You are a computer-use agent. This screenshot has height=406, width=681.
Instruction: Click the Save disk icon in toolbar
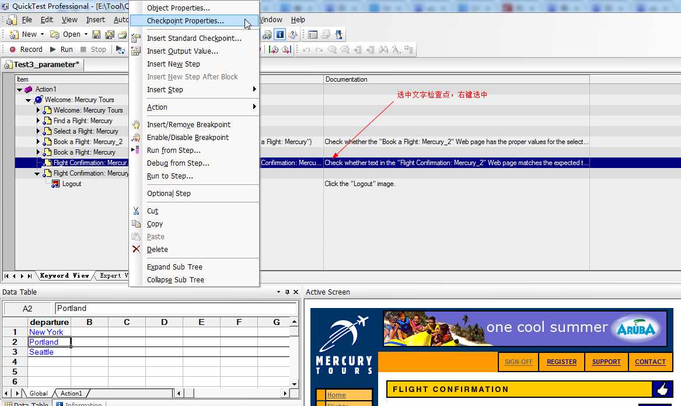[x=96, y=34]
